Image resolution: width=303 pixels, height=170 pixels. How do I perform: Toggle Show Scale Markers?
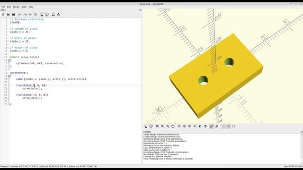pyautogui.click(x=229, y=126)
